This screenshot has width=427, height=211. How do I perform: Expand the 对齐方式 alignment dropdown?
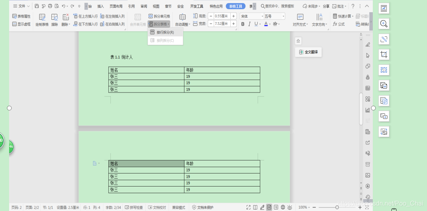(300, 24)
